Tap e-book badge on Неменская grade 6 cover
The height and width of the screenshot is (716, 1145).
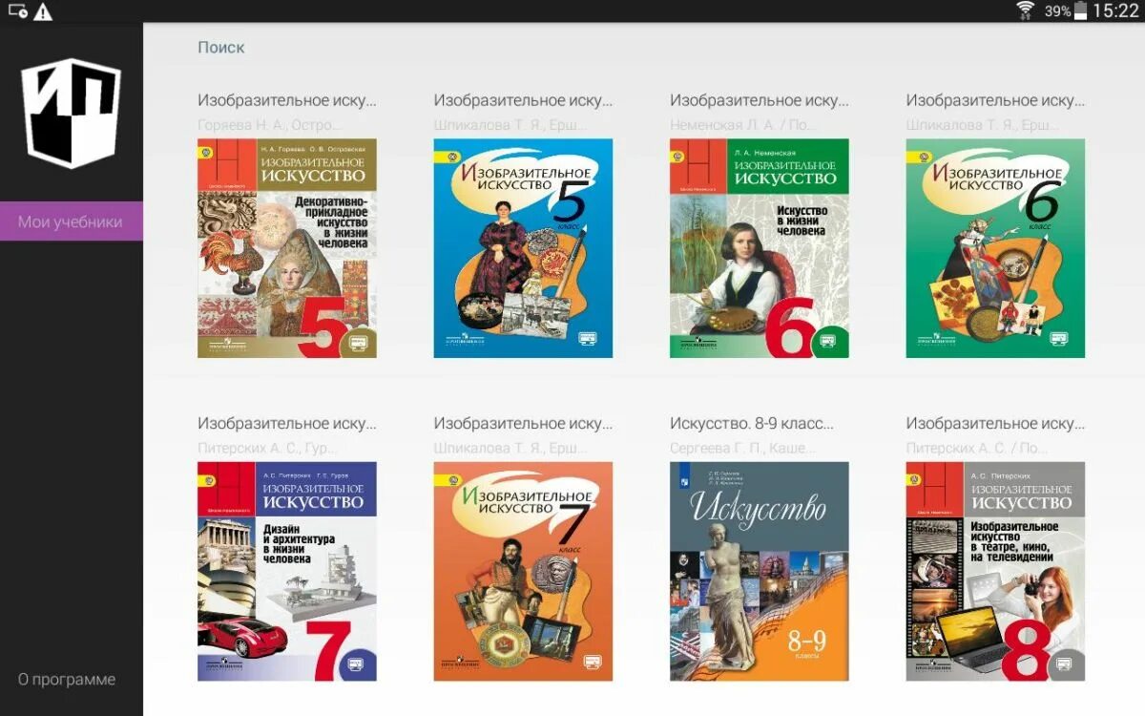(831, 341)
